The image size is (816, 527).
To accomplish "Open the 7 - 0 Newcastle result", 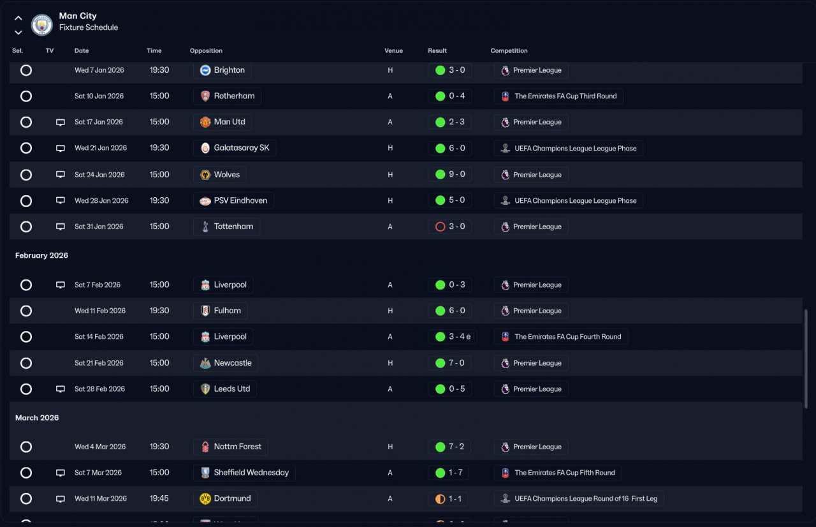I will [x=450, y=363].
